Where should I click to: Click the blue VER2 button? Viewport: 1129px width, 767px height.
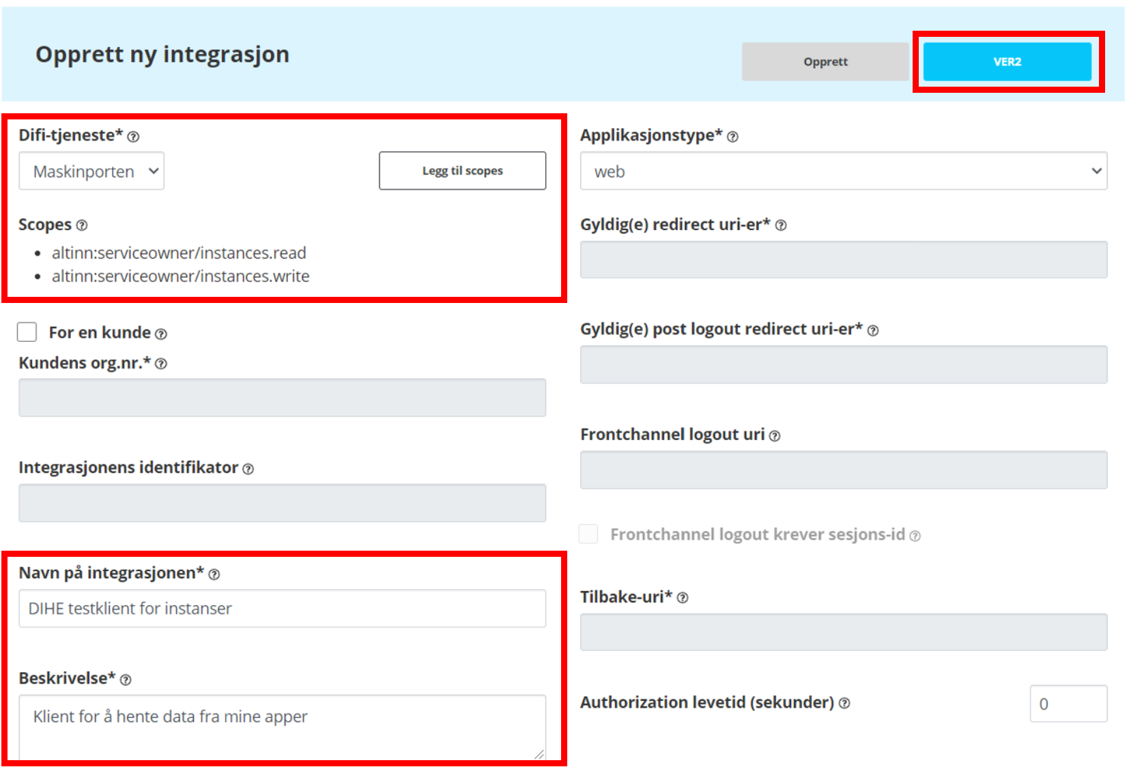pos(1007,61)
